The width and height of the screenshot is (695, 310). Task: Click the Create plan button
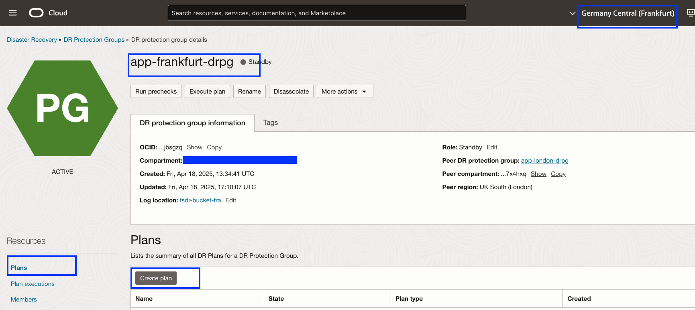pyautogui.click(x=156, y=278)
